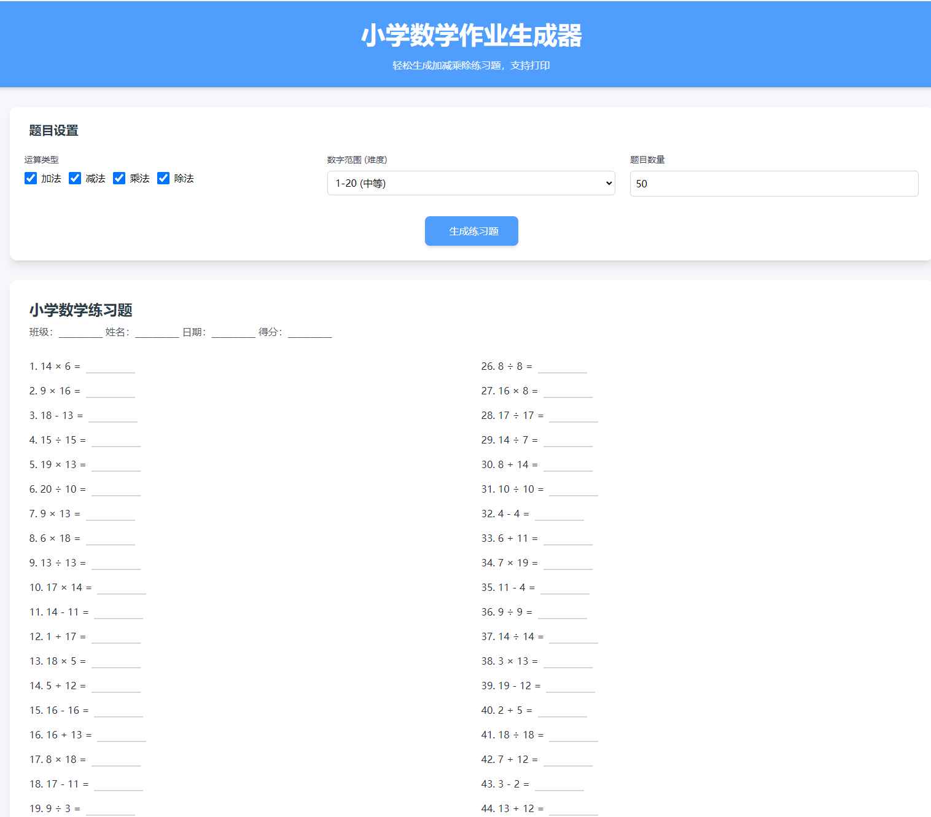Uncheck the 除法 operation checkbox
931x817 pixels.
[163, 178]
